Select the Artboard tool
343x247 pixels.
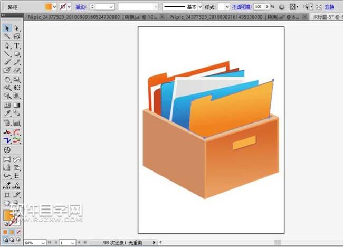tap(7, 195)
